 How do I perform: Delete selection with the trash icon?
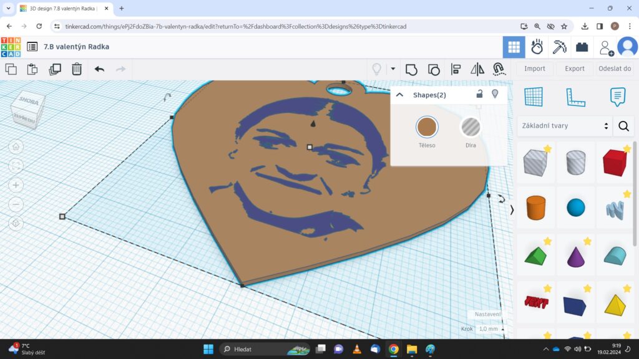click(x=76, y=69)
